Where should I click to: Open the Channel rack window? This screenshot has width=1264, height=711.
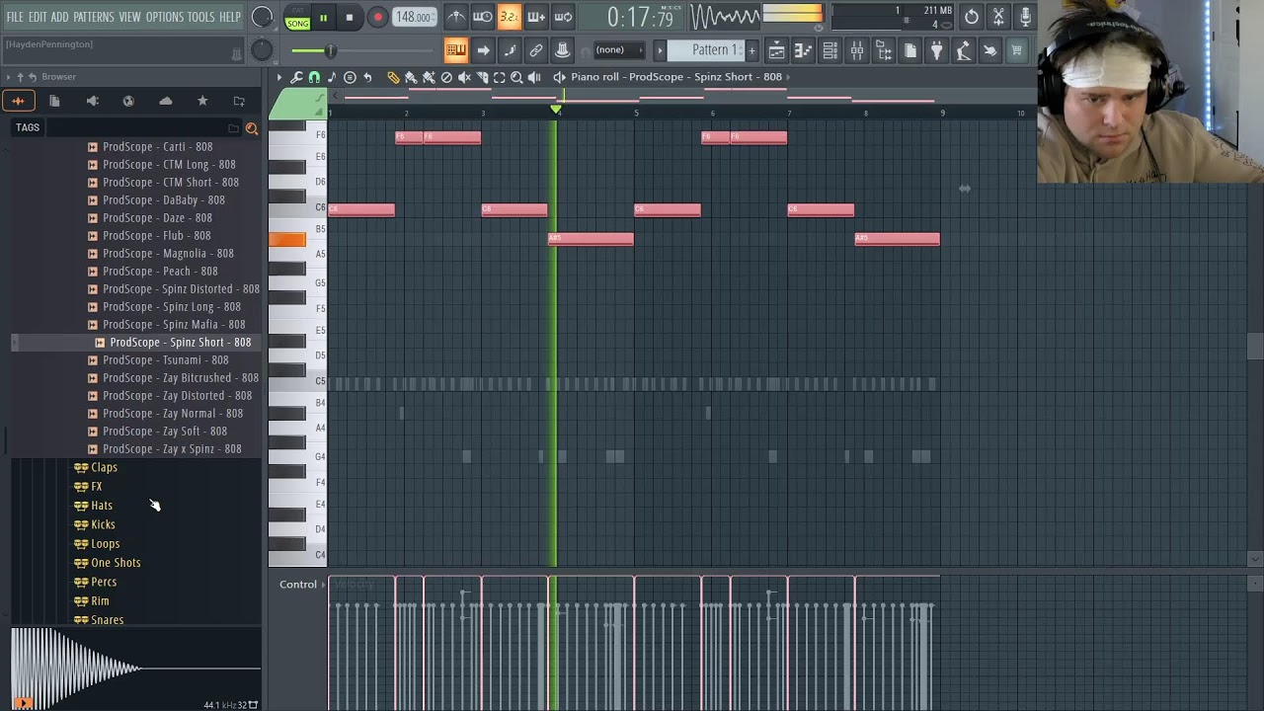click(x=830, y=50)
